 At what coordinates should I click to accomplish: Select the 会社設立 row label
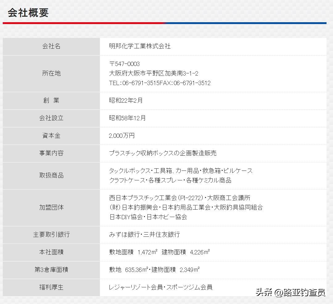51,118
